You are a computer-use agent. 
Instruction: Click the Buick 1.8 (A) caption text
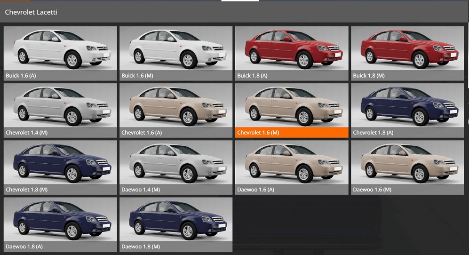[253, 76]
